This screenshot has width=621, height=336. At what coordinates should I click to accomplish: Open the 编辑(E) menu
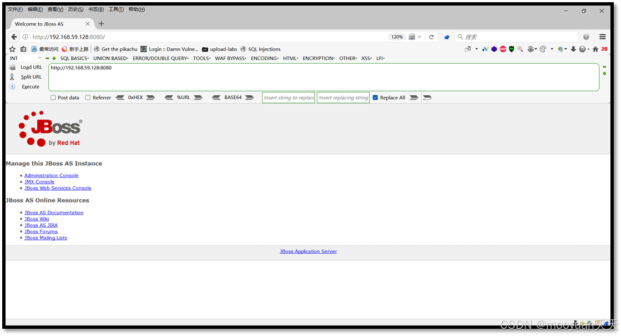coord(36,9)
